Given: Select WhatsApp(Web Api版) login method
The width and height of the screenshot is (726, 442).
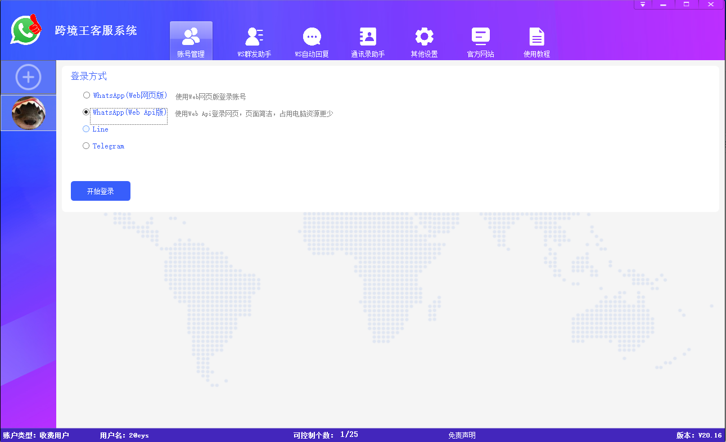Looking at the screenshot, I should (86, 111).
